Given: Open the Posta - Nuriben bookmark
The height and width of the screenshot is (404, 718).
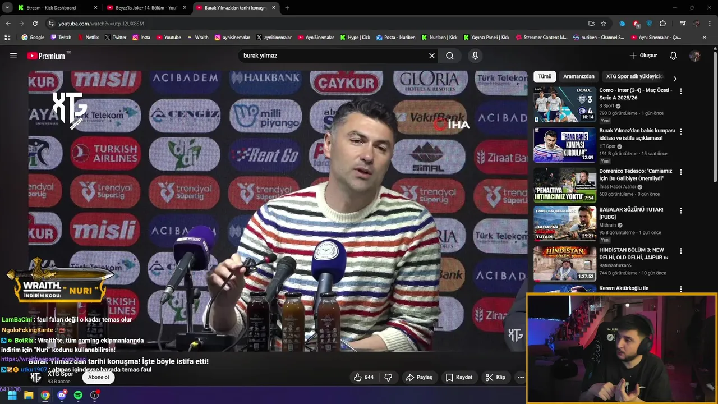Looking at the screenshot, I should (x=395, y=38).
